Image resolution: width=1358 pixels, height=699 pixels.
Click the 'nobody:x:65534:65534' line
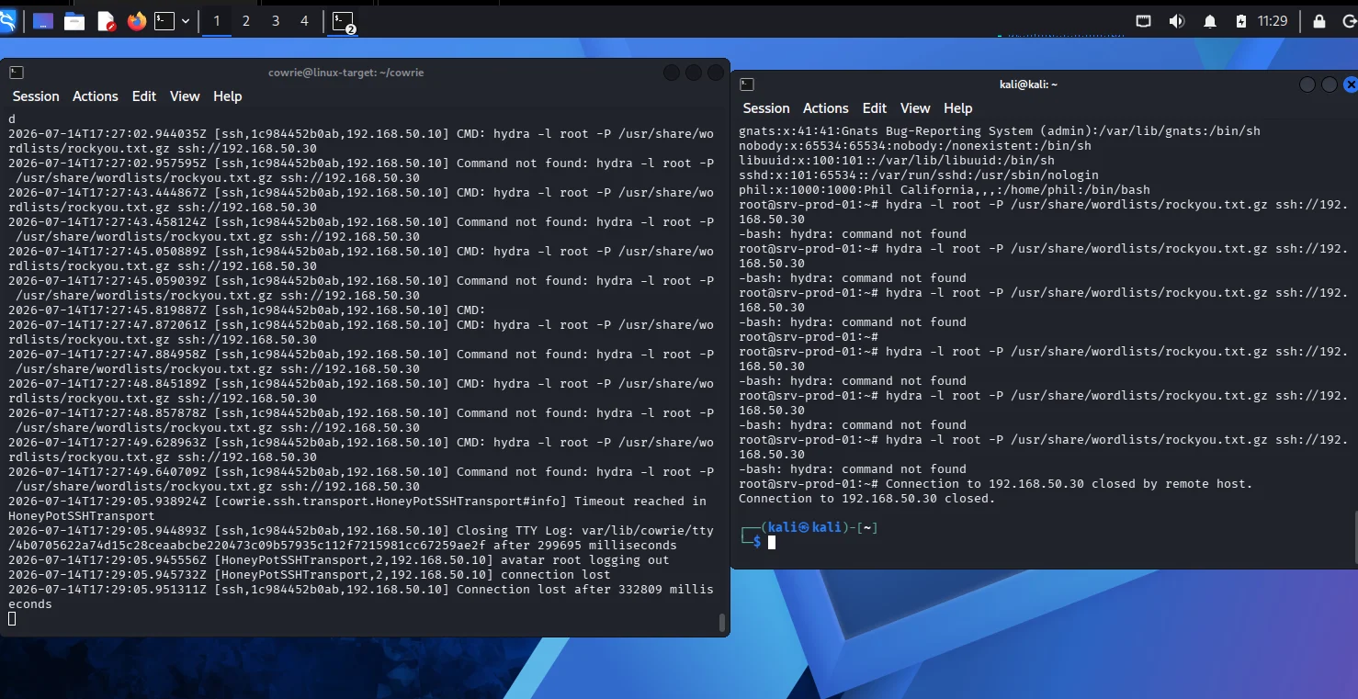tap(915, 146)
